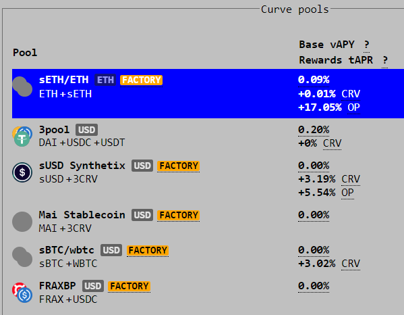Click the +0.01% CRV reward label
This screenshot has height=315, width=404.
coord(329,94)
